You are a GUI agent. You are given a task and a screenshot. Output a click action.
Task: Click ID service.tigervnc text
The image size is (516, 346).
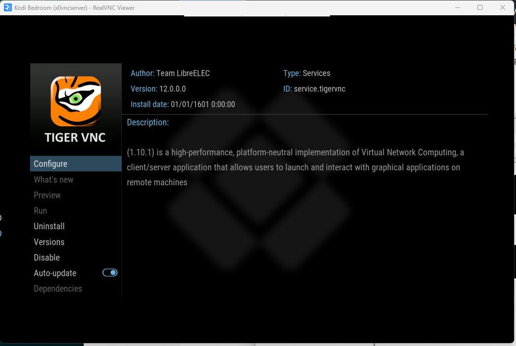314,89
